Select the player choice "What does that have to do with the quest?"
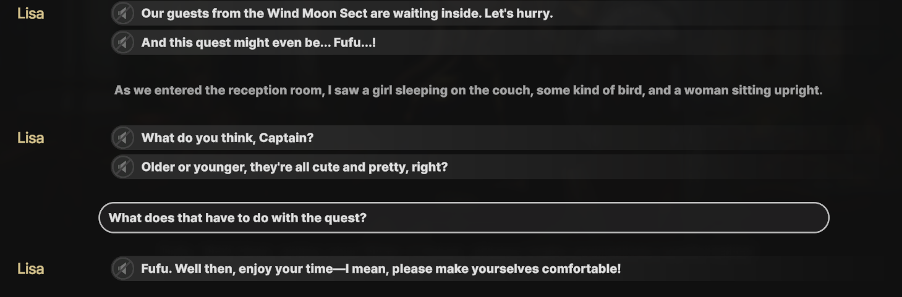The height and width of the screenshot is (297, 902). 464,217
